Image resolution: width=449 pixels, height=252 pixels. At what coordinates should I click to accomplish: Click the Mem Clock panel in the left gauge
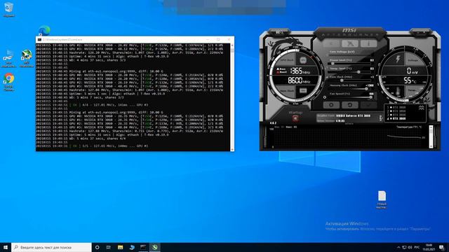[287, 90]
